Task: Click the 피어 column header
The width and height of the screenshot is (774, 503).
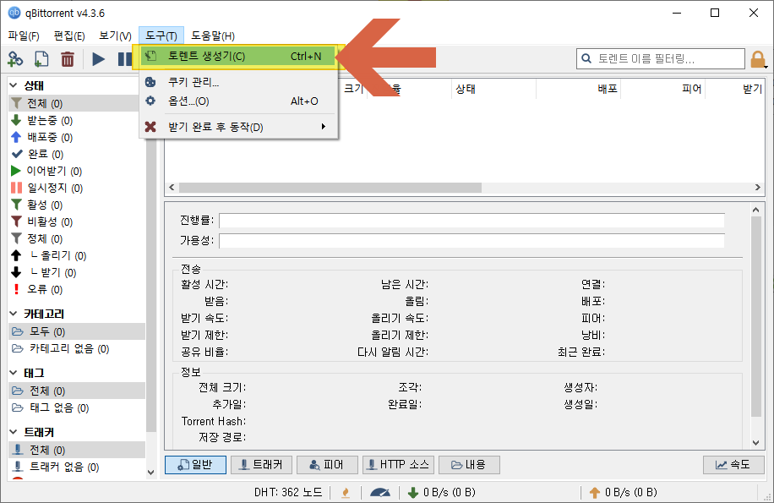Action: pos(663,89)
